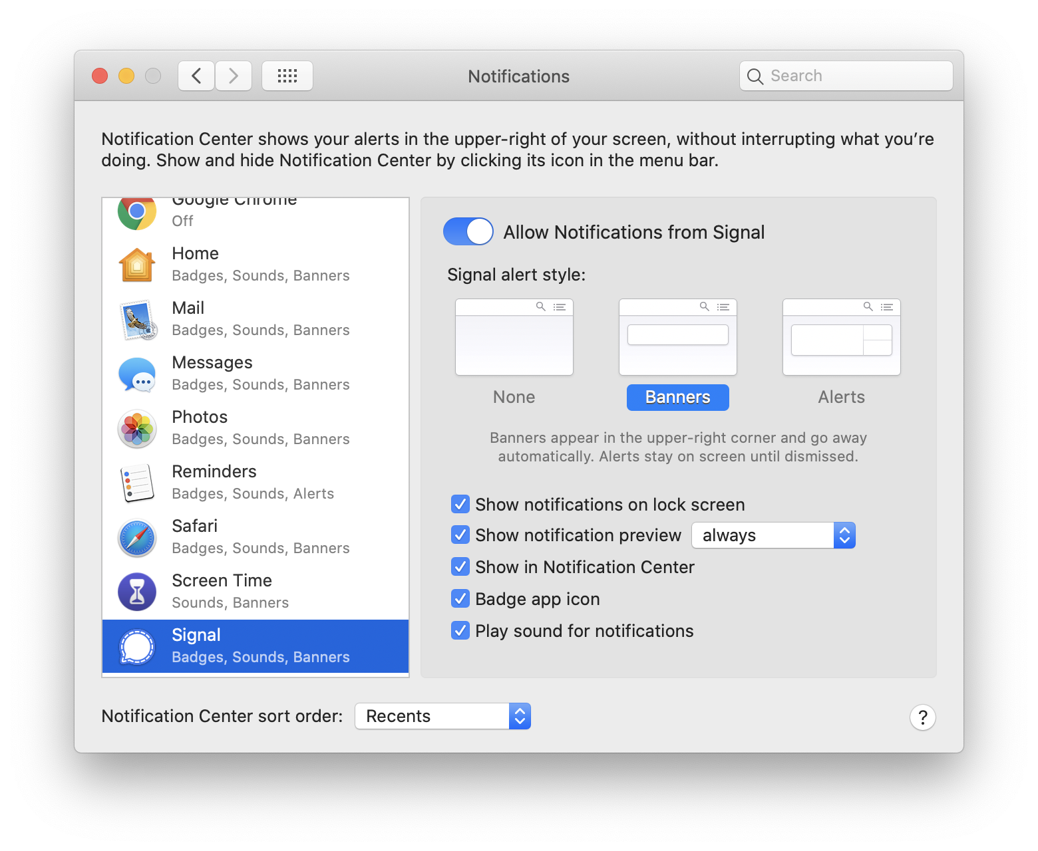
Task: Uncheck Show notifications on lock screen
Action: (x=460, y=504)
